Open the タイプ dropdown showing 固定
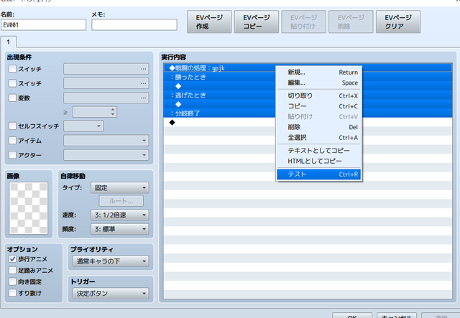This screenshot has height=318, width=460. [x=120, y=187]
